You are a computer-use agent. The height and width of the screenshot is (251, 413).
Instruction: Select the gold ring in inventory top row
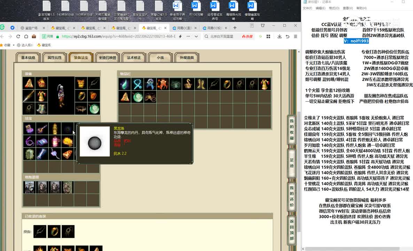click(226, 84)
